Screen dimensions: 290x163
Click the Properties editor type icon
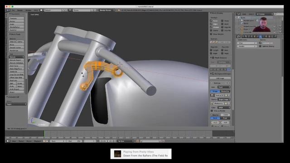click(238, 36)
